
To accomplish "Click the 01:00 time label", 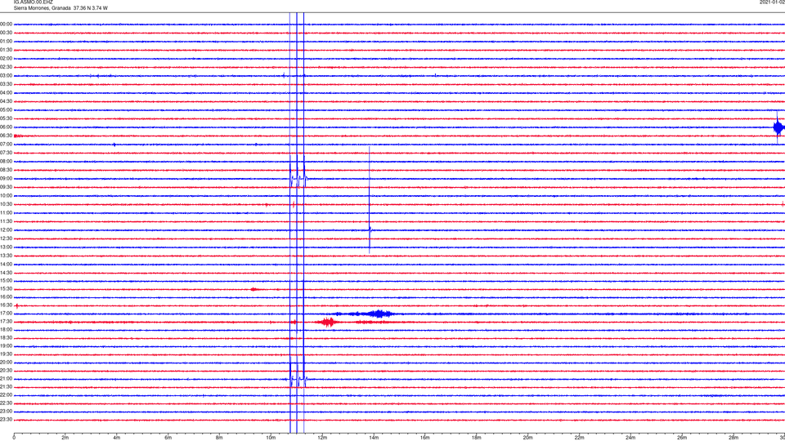I will tap(6, 42).
